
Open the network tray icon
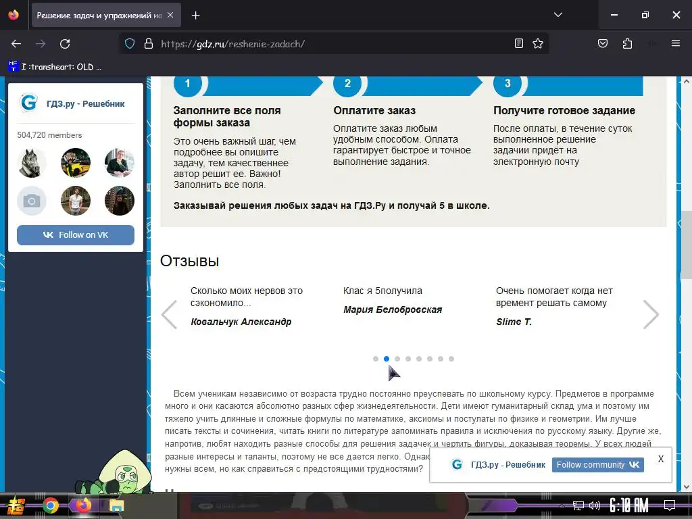[x=578, y=505]
